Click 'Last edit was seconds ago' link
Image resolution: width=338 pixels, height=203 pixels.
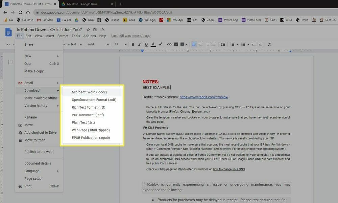pos(131,36)
